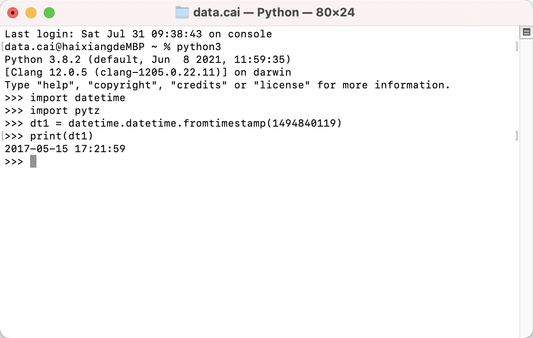Click the closing bracket mark on print(dt1) line
533x338 pixels.
point(517,136)
